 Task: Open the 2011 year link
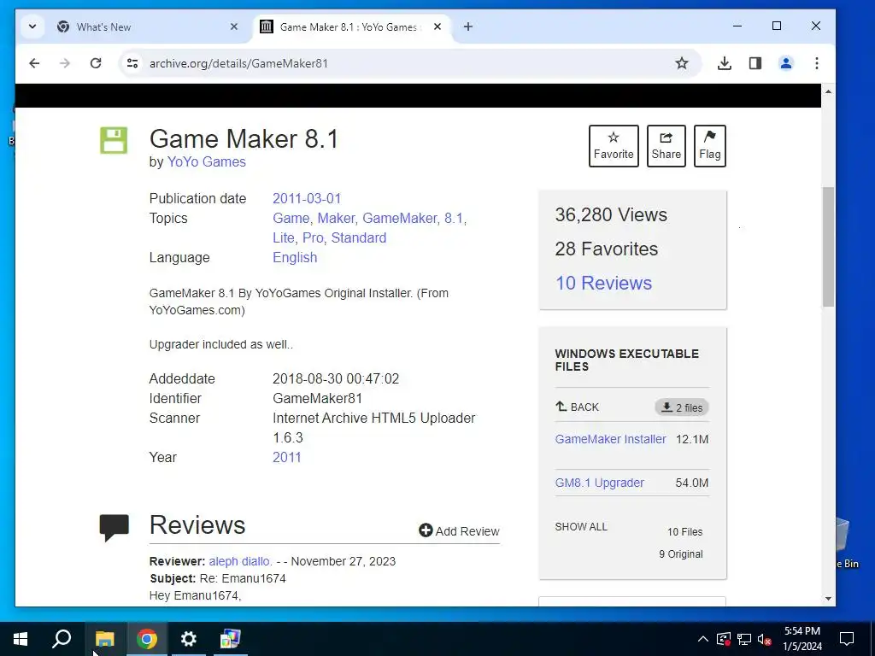click(x=287, y=458)
